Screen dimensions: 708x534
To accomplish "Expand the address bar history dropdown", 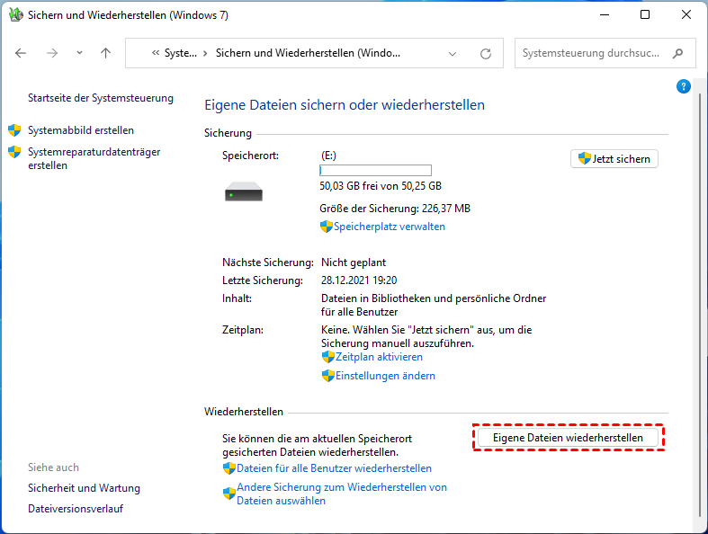I will 452,54.
